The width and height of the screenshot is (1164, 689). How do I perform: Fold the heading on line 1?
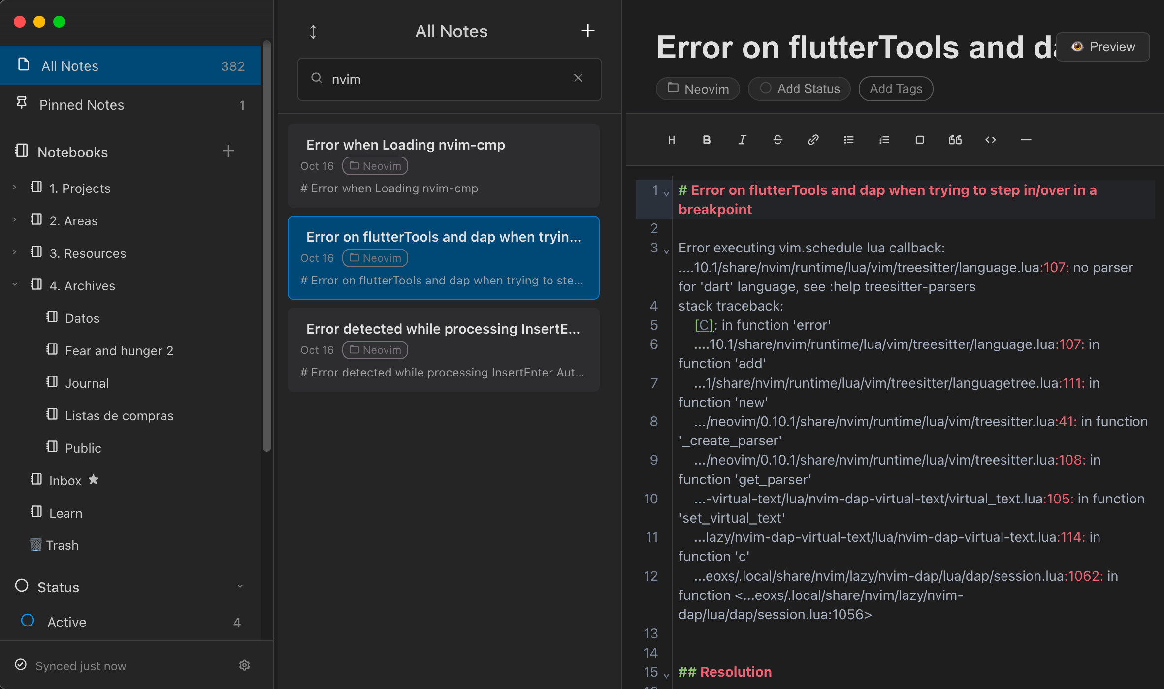click(x=666, y=193)
